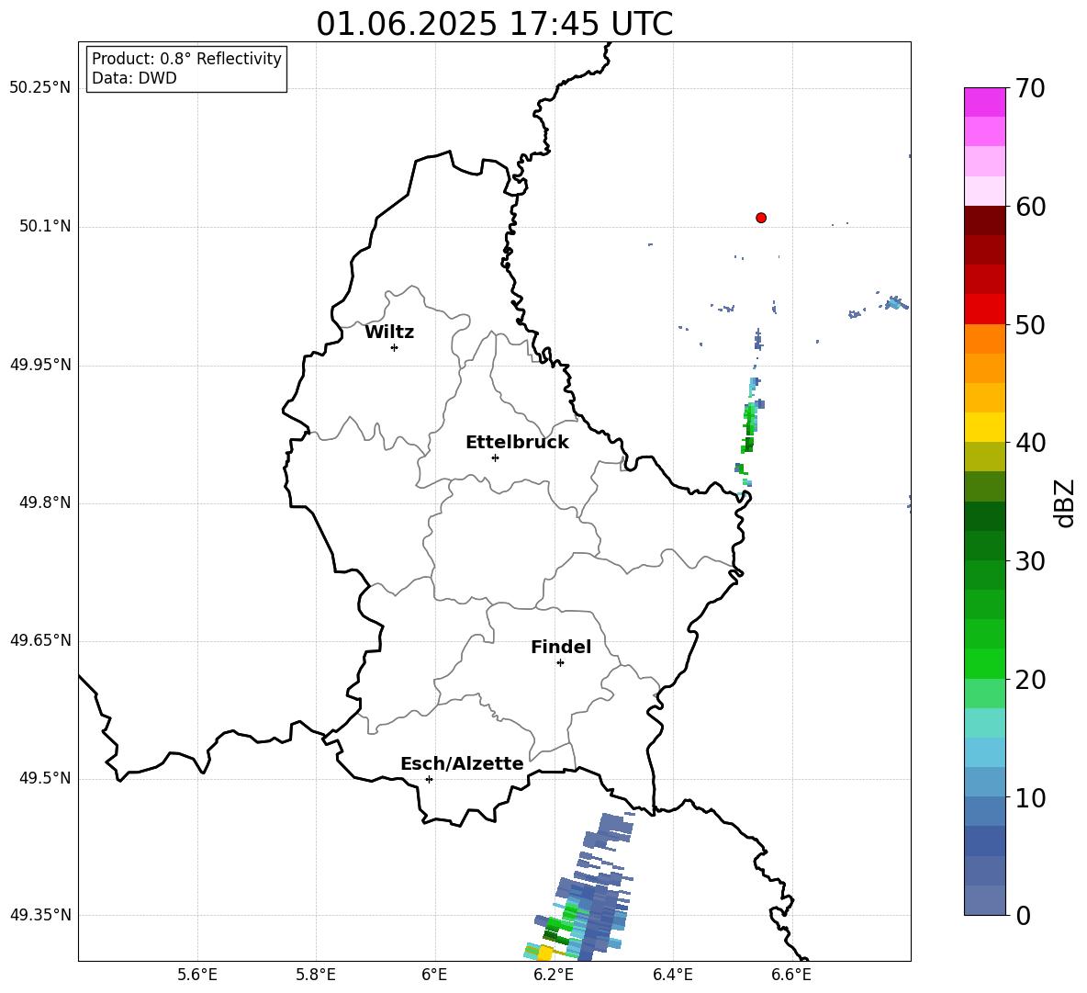1087x993 pixels.
Task: Click the longitude label '6.6°E'
Action: pos(791,975)
